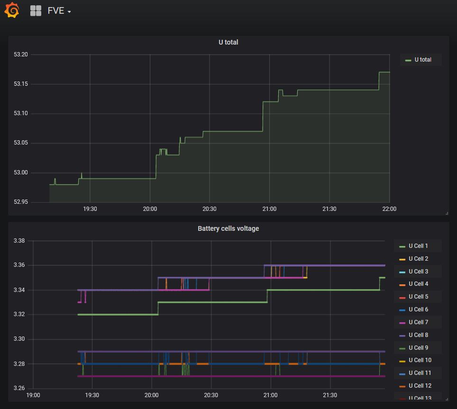Image resolution: width=457 pixels, height=409 pixels.
Task: Open the Grafana logo menu
Action: pyautogui.click(x=12, y=10)
